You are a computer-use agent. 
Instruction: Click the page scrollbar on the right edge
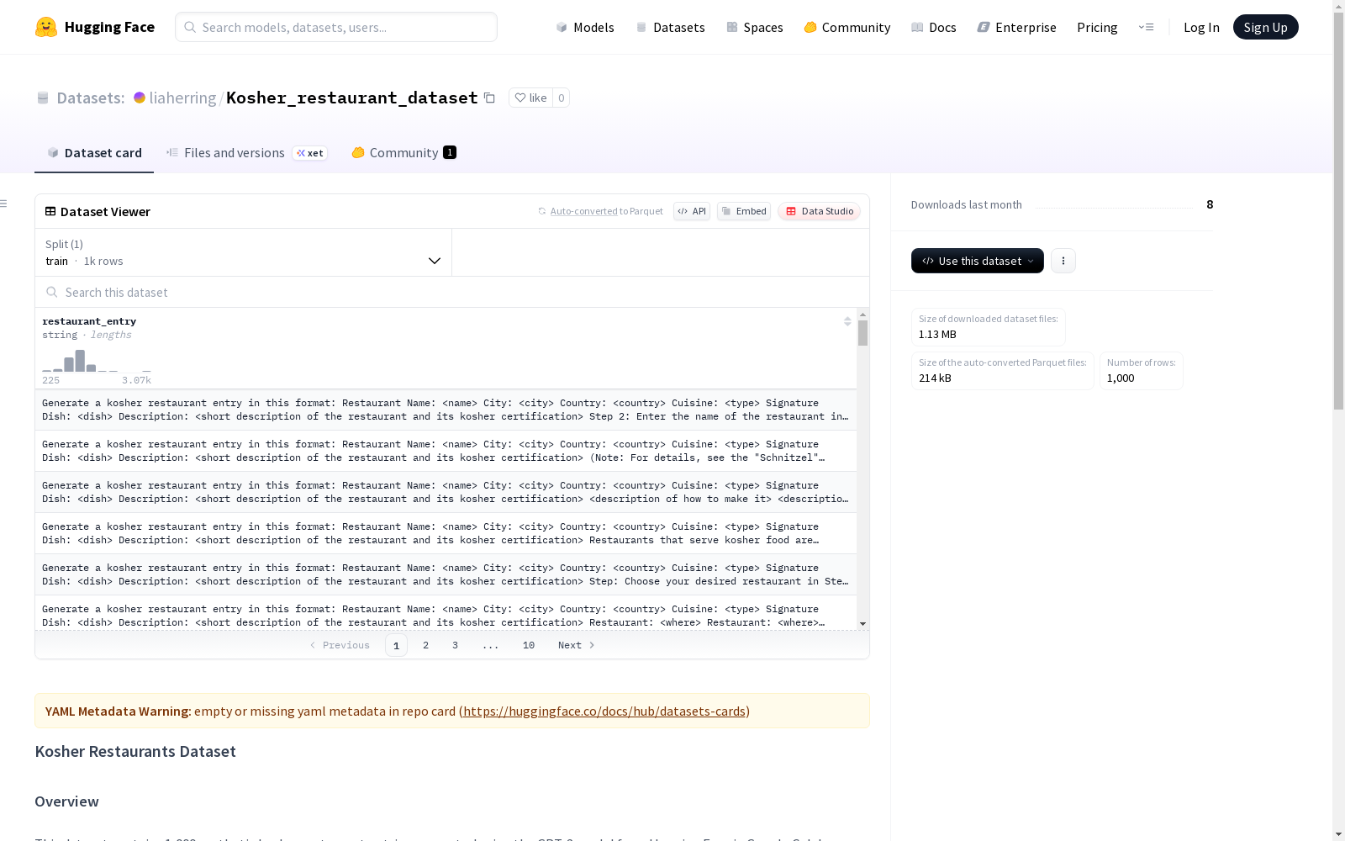pos(1338,210)
